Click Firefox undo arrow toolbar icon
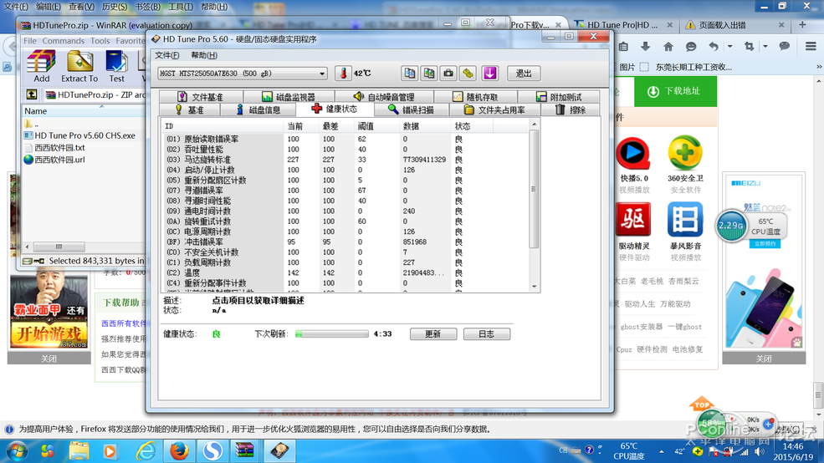The width and height of the screenshot is (824, 463). click(713, 47)
